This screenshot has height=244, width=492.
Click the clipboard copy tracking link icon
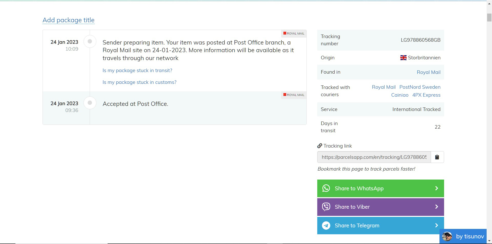(x=437, y=157)
